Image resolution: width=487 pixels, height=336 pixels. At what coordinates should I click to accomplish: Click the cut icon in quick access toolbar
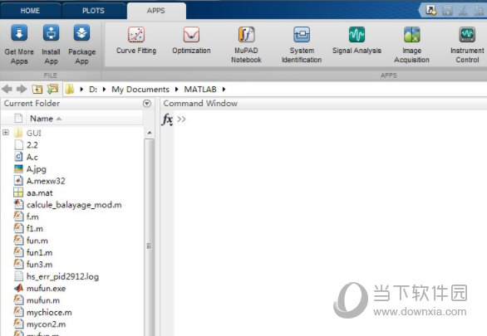coord(463,10)
